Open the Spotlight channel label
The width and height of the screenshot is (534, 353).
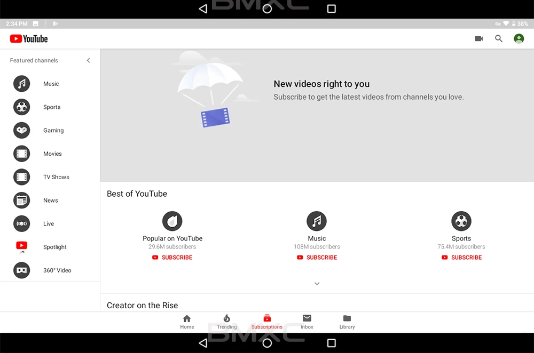tap(55, 247)
